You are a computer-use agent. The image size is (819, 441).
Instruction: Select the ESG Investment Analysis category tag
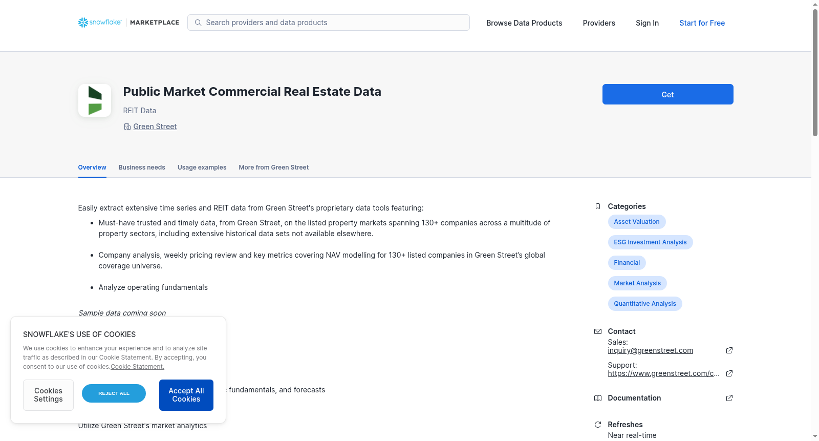click(650, 242)
